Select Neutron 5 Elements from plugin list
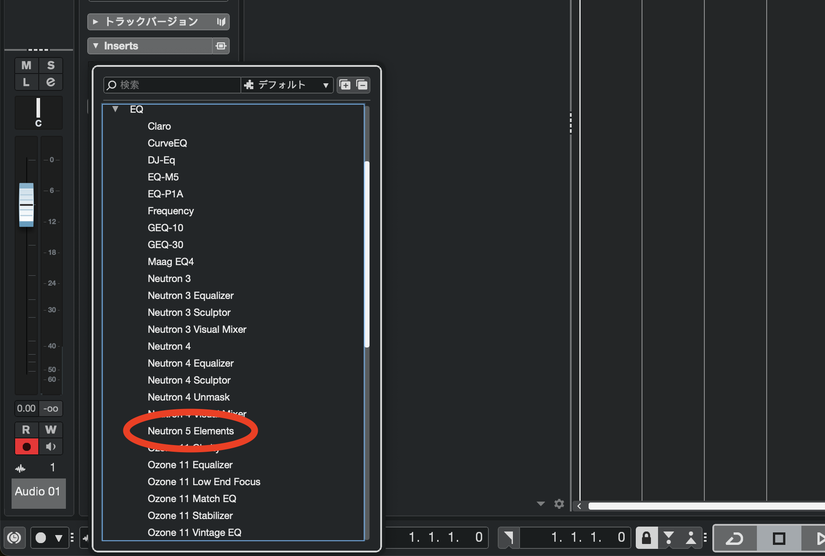This screenshot has width=825, height=556. point(191,431)
